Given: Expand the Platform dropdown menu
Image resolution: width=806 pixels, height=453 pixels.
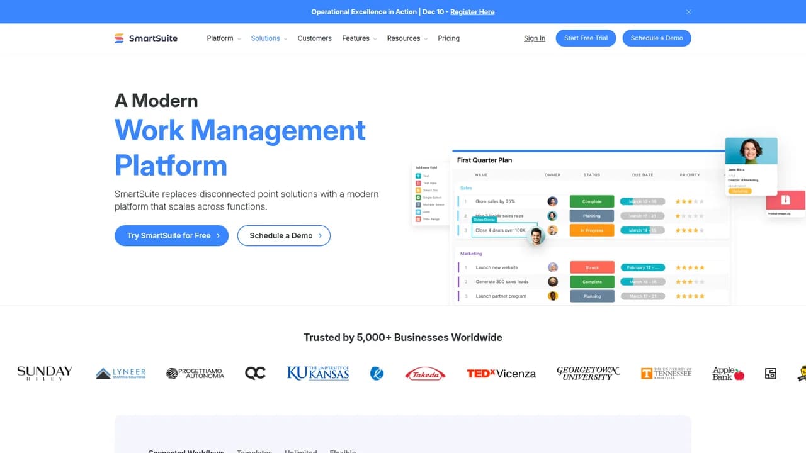Looking at the screenshot, I should 224,38.
